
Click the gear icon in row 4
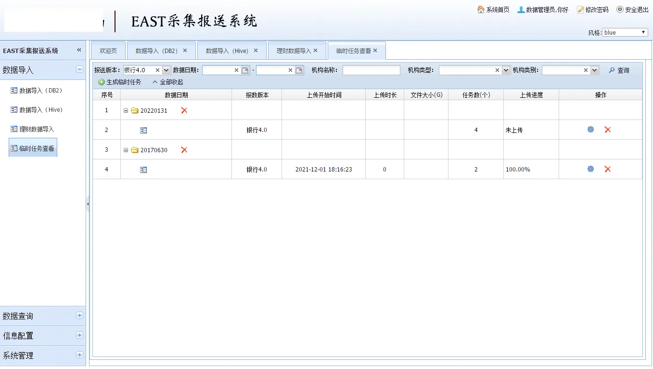click(590, 169)
